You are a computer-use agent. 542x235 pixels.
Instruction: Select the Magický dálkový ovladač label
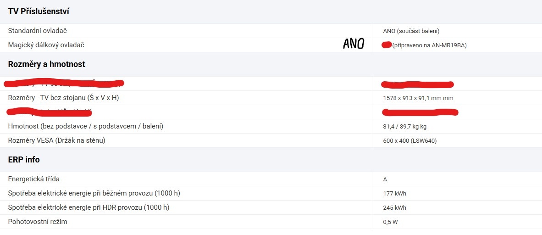46,45
